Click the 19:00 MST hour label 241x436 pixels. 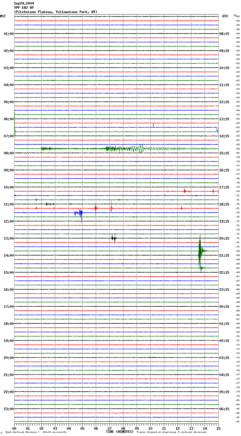click(x=9, y=341)
